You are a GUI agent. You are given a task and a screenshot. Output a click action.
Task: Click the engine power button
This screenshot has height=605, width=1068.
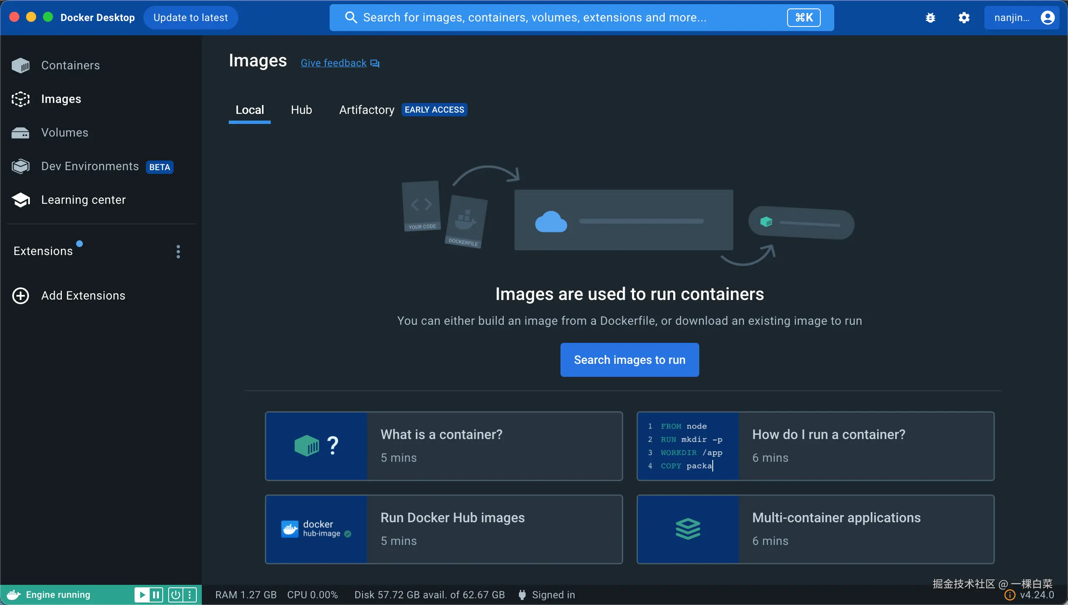[x=175, y=595]
